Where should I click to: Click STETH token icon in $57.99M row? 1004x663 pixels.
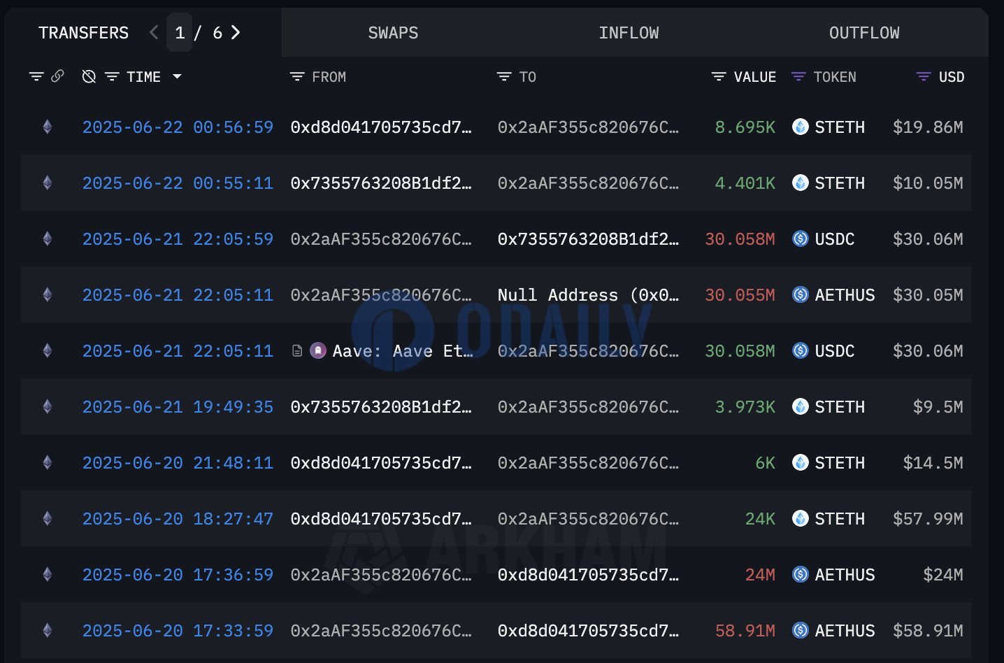(x=801, y=518)
